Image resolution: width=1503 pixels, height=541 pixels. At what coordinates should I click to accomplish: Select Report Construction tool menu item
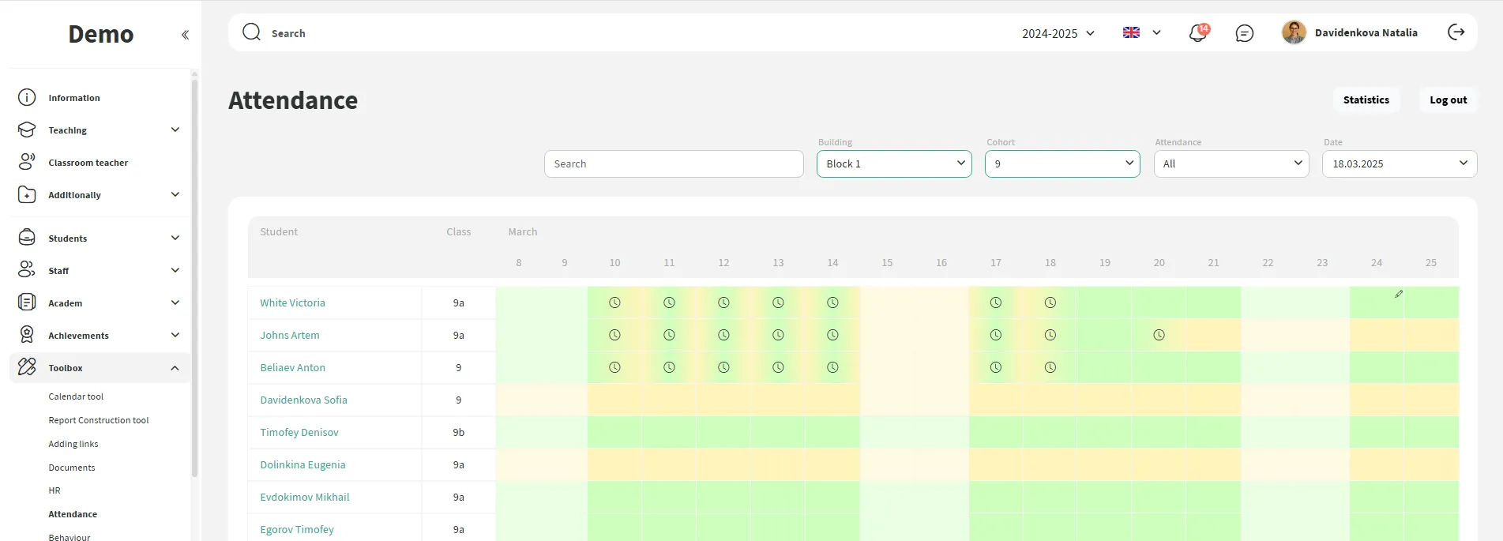[99, 420]
